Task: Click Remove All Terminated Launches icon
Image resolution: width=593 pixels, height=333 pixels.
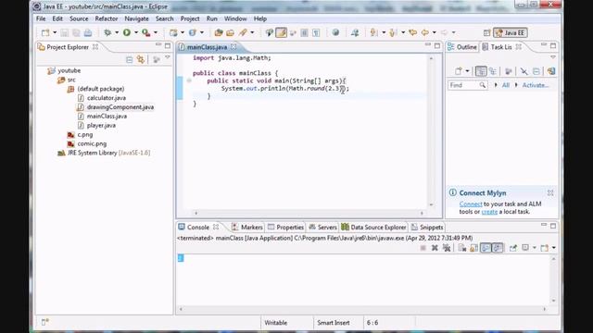Action: 447,248
